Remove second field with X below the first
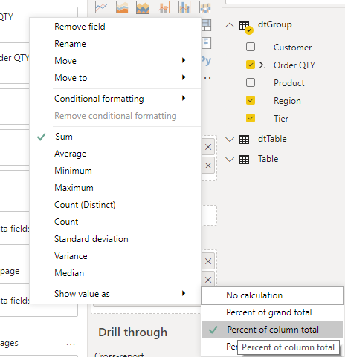 click(x=208, y=166)
